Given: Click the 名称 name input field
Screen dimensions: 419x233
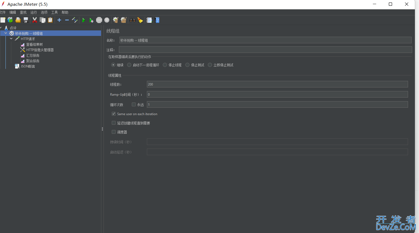Looking at the screenshot, I should [265, 40].
